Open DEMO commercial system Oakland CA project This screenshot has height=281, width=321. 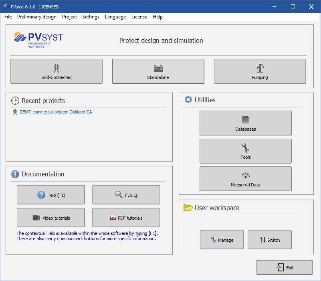56,112
